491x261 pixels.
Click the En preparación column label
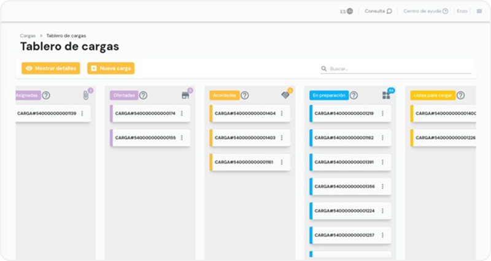click(x=329, y=96)
